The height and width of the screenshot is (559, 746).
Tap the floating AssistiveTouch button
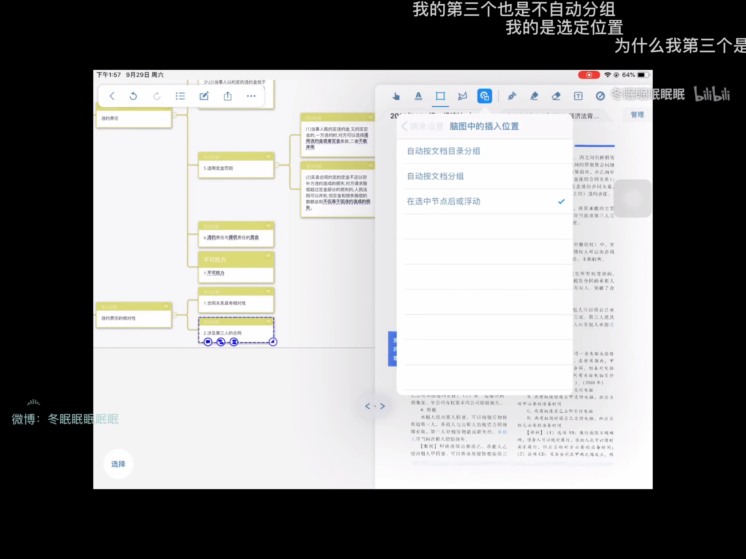(x=633, y=198)
